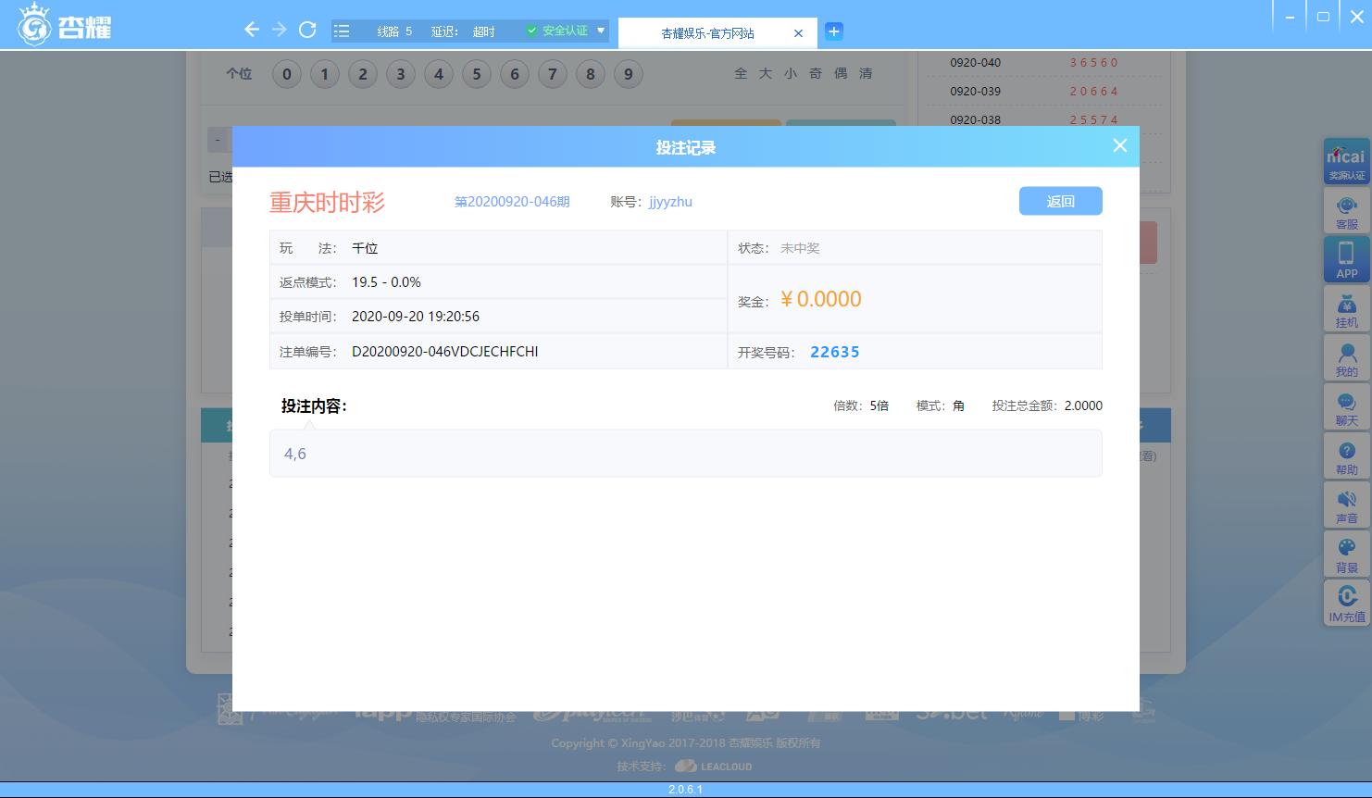This screenshot has width=1372, height=798.
Task: Click 奇 quick-select in 个位 row
Action: (816, 73)
